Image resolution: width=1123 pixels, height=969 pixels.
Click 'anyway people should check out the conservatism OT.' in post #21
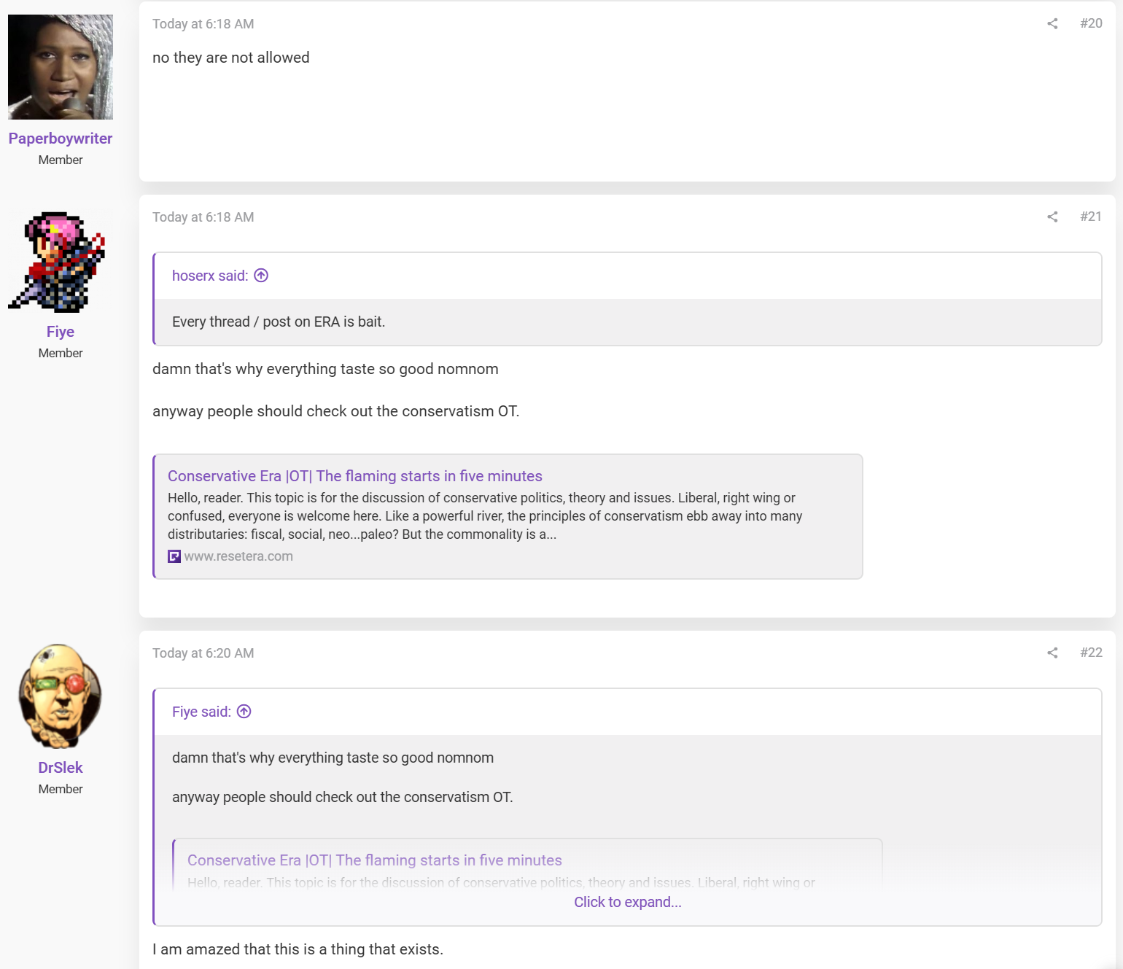pyautogui.click(x=336, y=411)
